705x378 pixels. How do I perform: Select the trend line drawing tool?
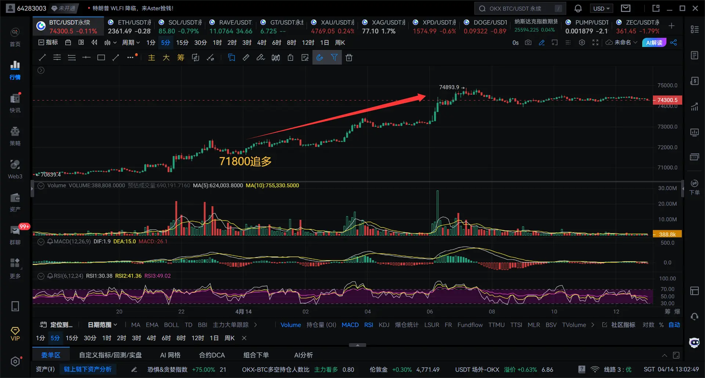pos(42,58)
